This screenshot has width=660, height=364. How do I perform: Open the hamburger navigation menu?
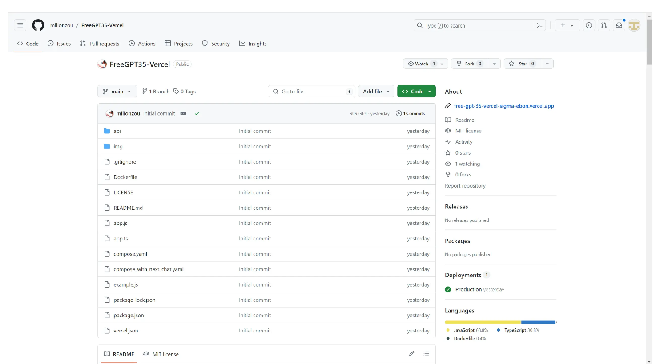point(20,25)
